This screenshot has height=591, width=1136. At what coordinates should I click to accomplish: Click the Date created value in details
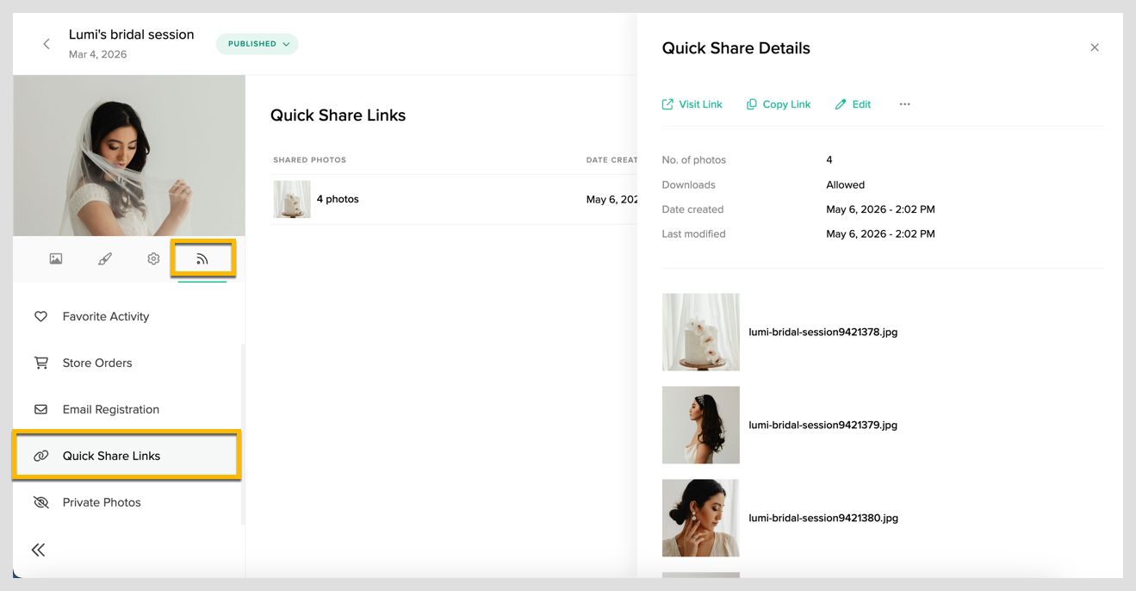coord(880,209)
